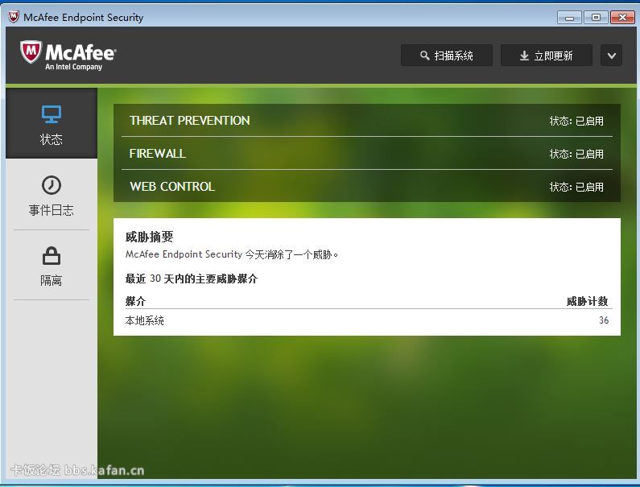Open the 事件日志 event log clock icon
The width and height of the screenshot is (640, 487).
tap(52, 185)
